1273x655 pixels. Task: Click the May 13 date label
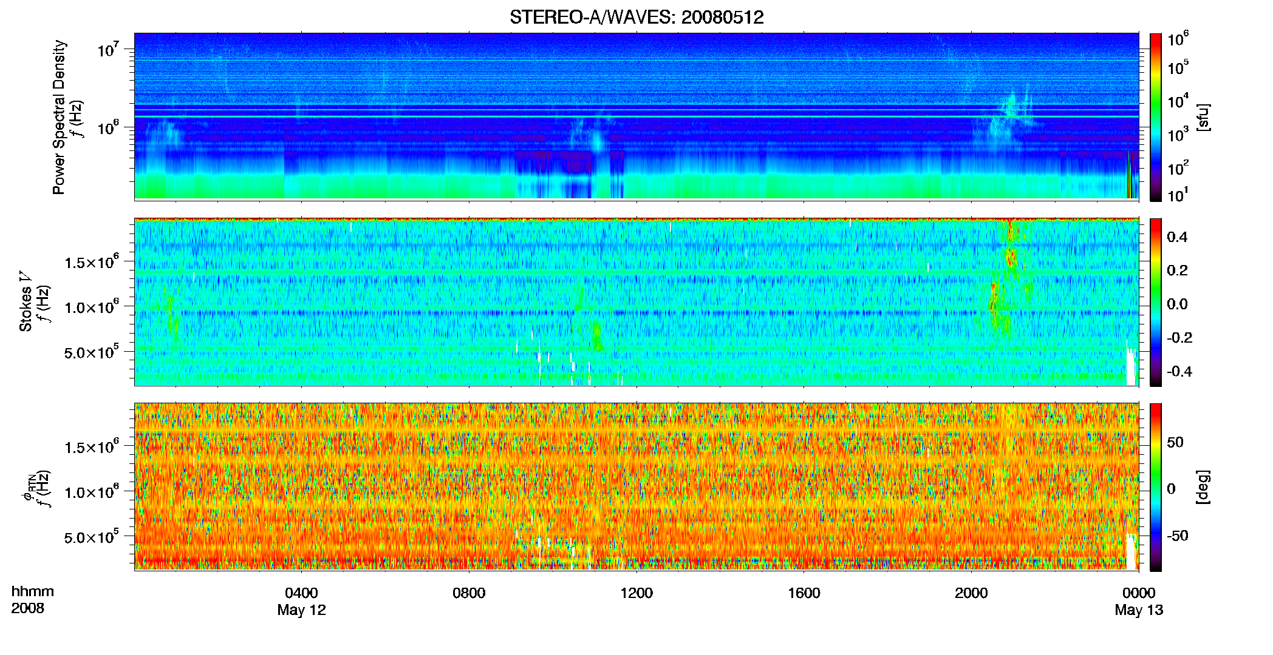(x=1139, y=610)
